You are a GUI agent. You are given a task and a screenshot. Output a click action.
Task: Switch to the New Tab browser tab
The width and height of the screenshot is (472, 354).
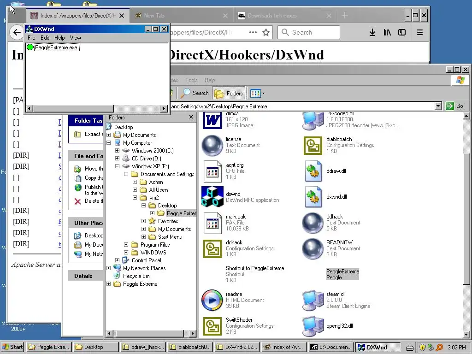[x=182, y=16]
